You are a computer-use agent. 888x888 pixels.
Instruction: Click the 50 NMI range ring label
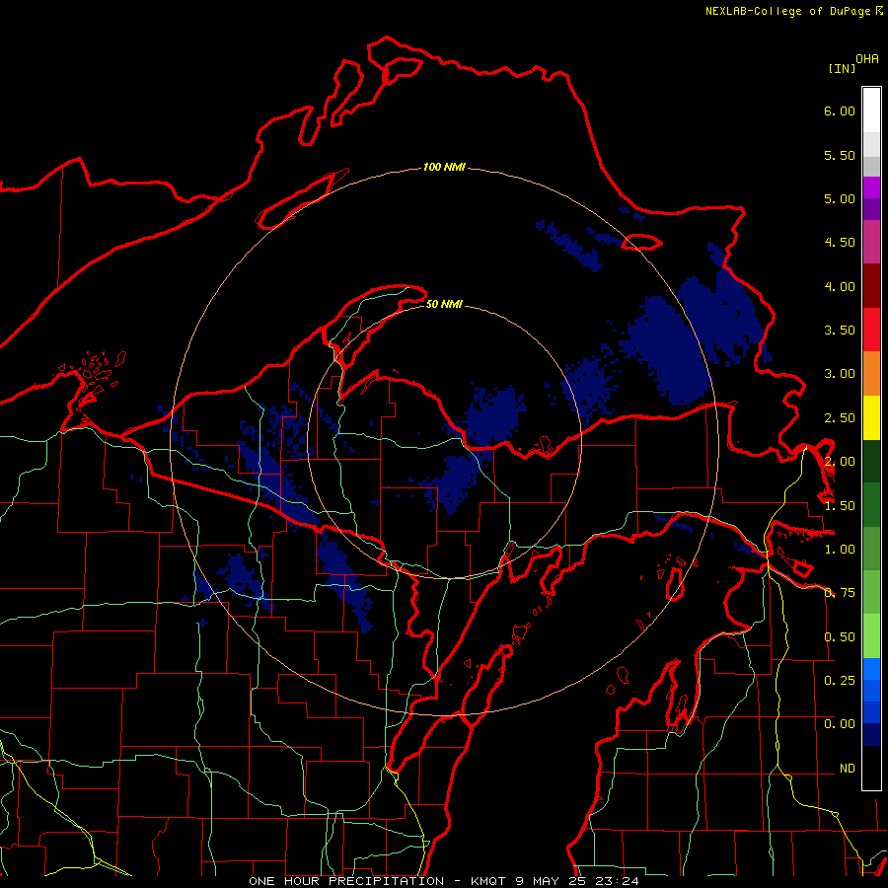(445, 305)
